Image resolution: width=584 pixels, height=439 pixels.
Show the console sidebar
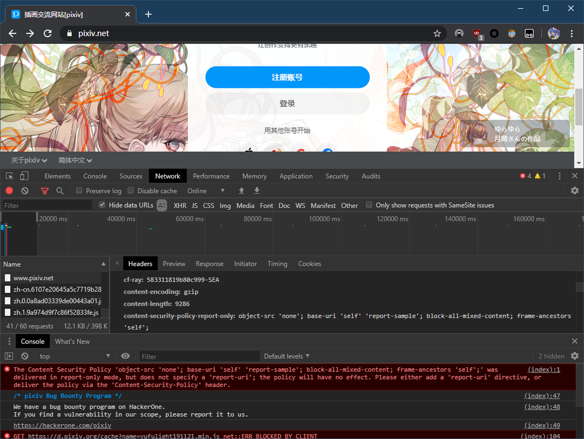[9, 356]
